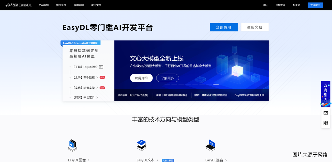Open the 产品介绍 menu item
This screenshot has height=162, width=332.
43,5
